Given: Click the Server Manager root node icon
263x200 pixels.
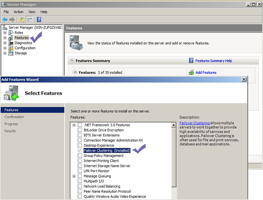Looking at the screenshot, I should pyautogui.click(x=5, y=27).
